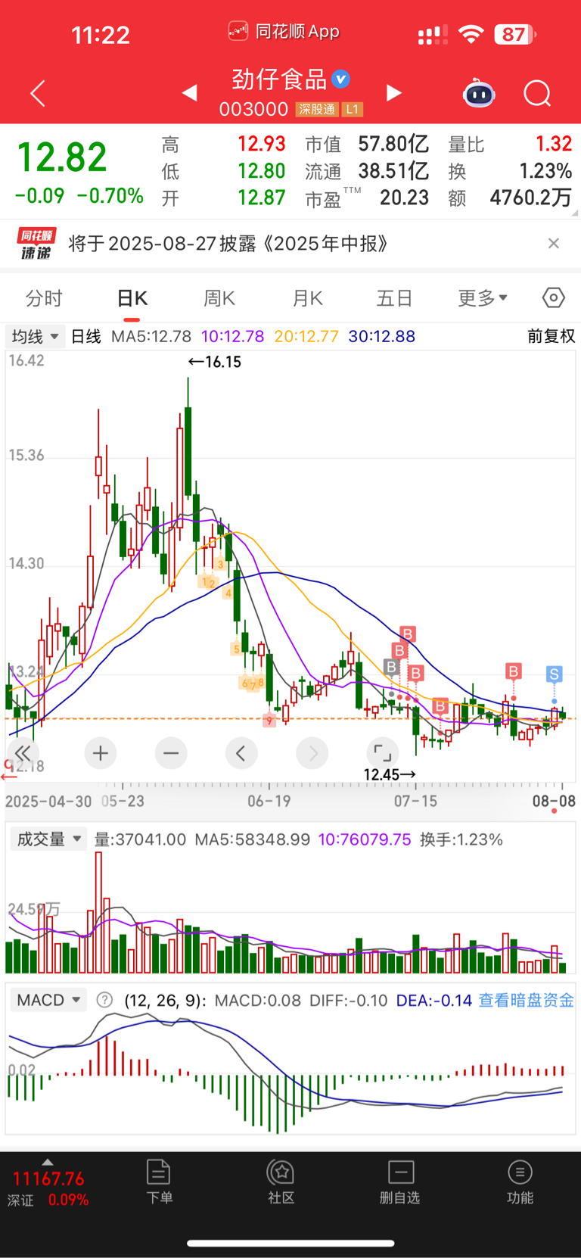Screen dimensions: 581x1258
Task: Open stock search magnifier
Action: (537, 94)
